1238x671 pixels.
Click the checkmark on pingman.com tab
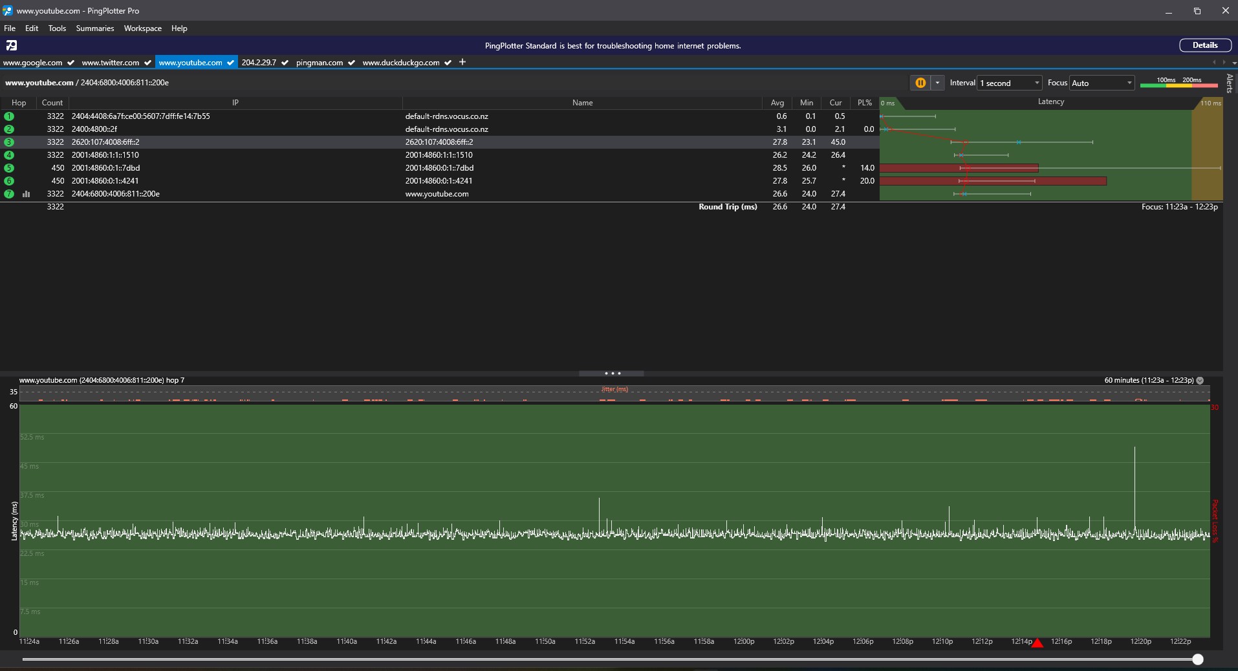(x=351, y=63)
